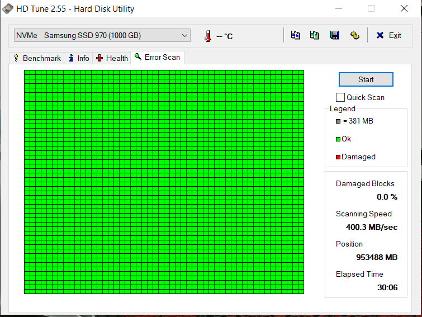Click the copy text to clipboard icon
The width and height of the screenshot is (422, 317).
[296, 35]
